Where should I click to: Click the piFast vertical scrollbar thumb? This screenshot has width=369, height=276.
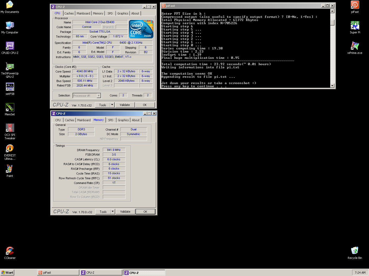coord(332,23)
